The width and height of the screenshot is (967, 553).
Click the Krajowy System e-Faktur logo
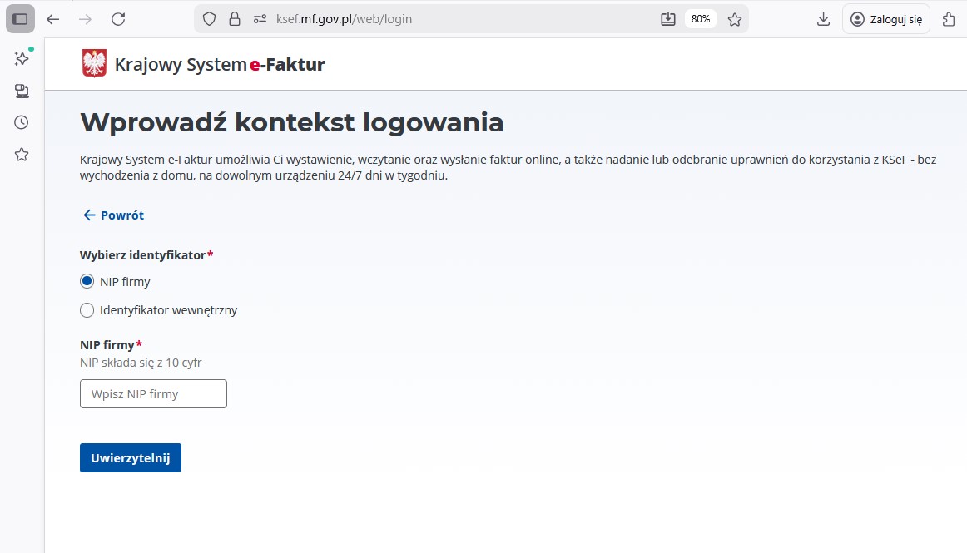(204, 64)
